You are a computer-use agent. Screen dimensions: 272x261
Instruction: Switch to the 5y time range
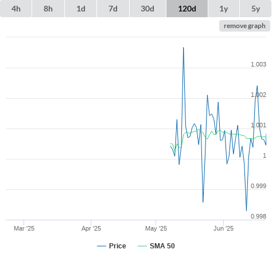coord(256,9)
